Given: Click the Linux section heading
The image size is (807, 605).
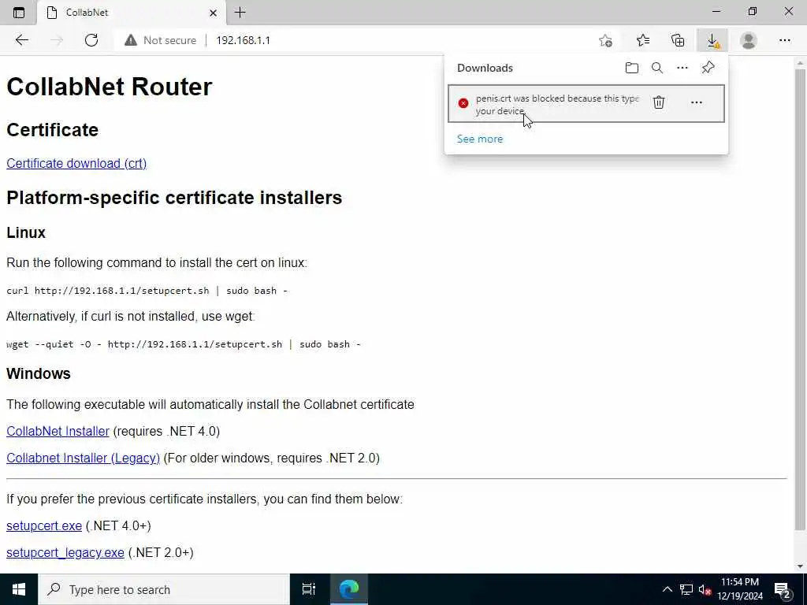Looking at the screenshot, I should (26, 232).
